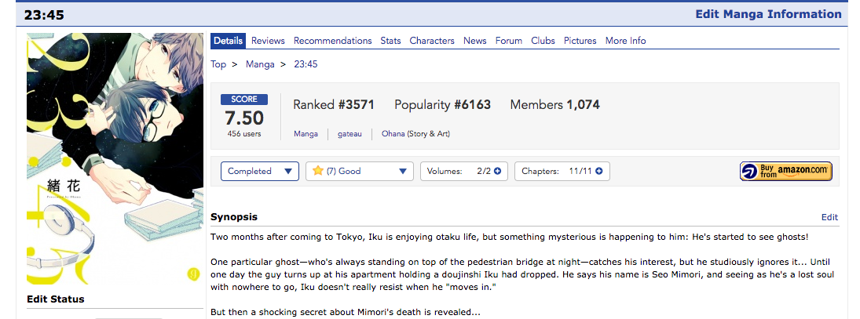
Task: Open the News tab
Action: click(474, 41)
